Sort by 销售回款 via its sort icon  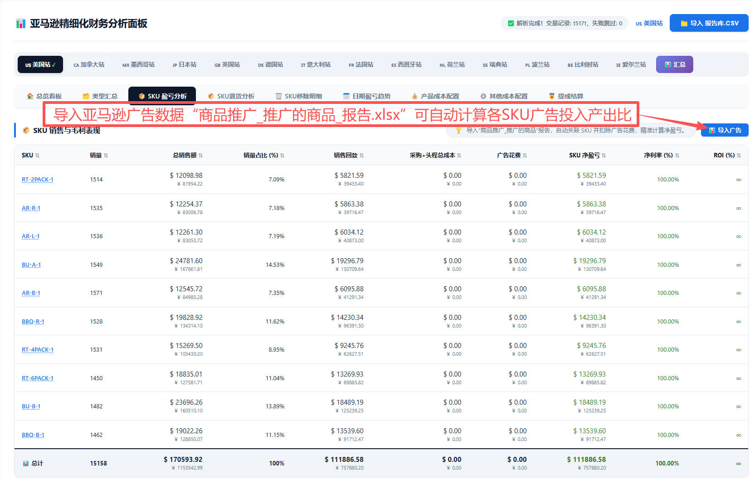coord(361,156)
